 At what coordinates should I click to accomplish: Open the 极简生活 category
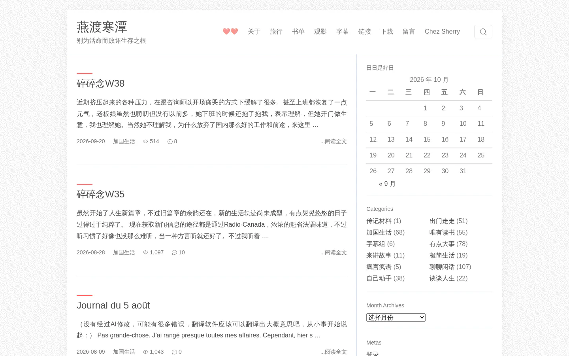click(x=442, y=256)
